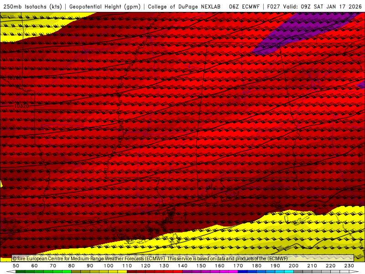Click the purple swatch right of 140
Viewport: 365px width, 274px height.
tap(187, 272)
